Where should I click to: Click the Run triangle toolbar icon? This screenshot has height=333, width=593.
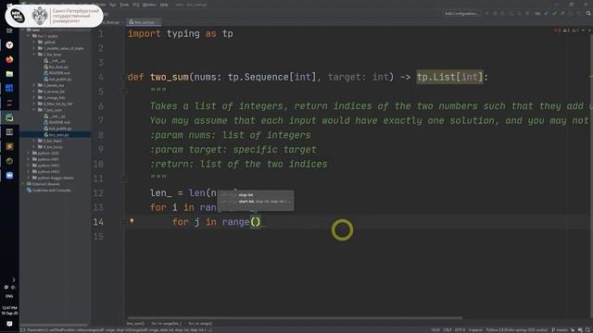(x=487, y=13)
